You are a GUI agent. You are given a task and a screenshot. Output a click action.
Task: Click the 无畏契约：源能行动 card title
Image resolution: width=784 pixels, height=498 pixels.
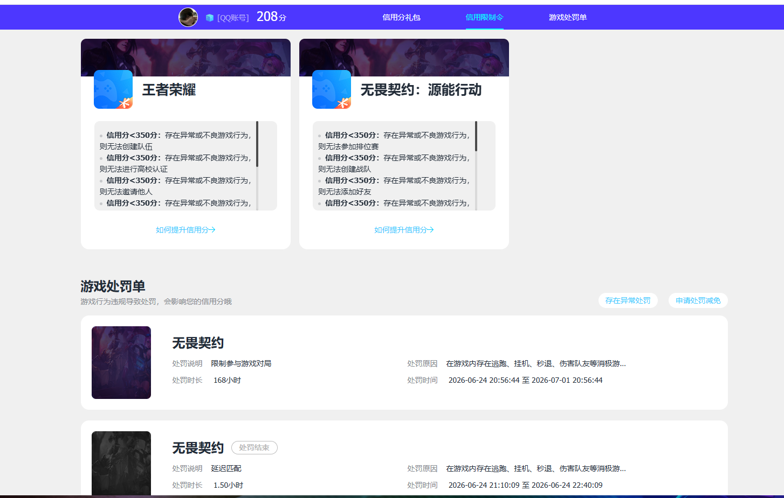421,90
